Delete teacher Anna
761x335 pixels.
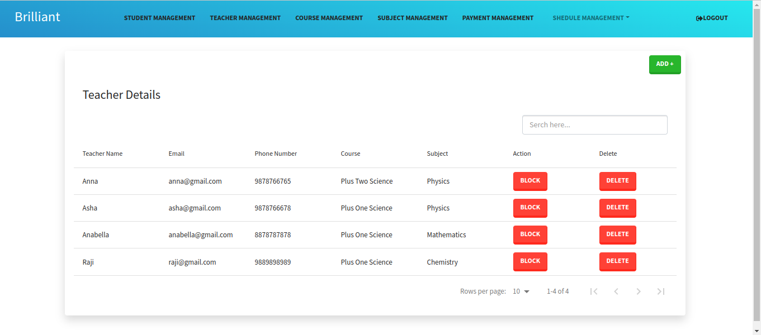pyautogui.click(x=618, y=181)
